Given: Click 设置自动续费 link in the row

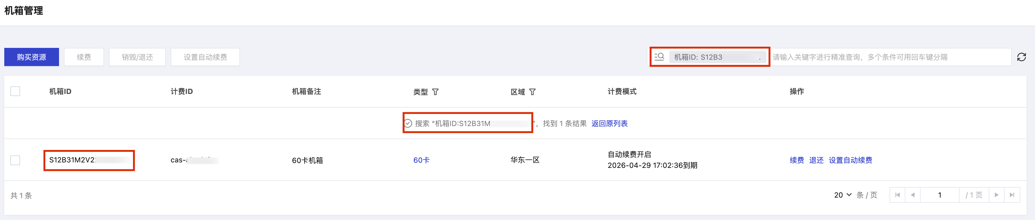Looking at the screenshot, I should pos(850,160).
